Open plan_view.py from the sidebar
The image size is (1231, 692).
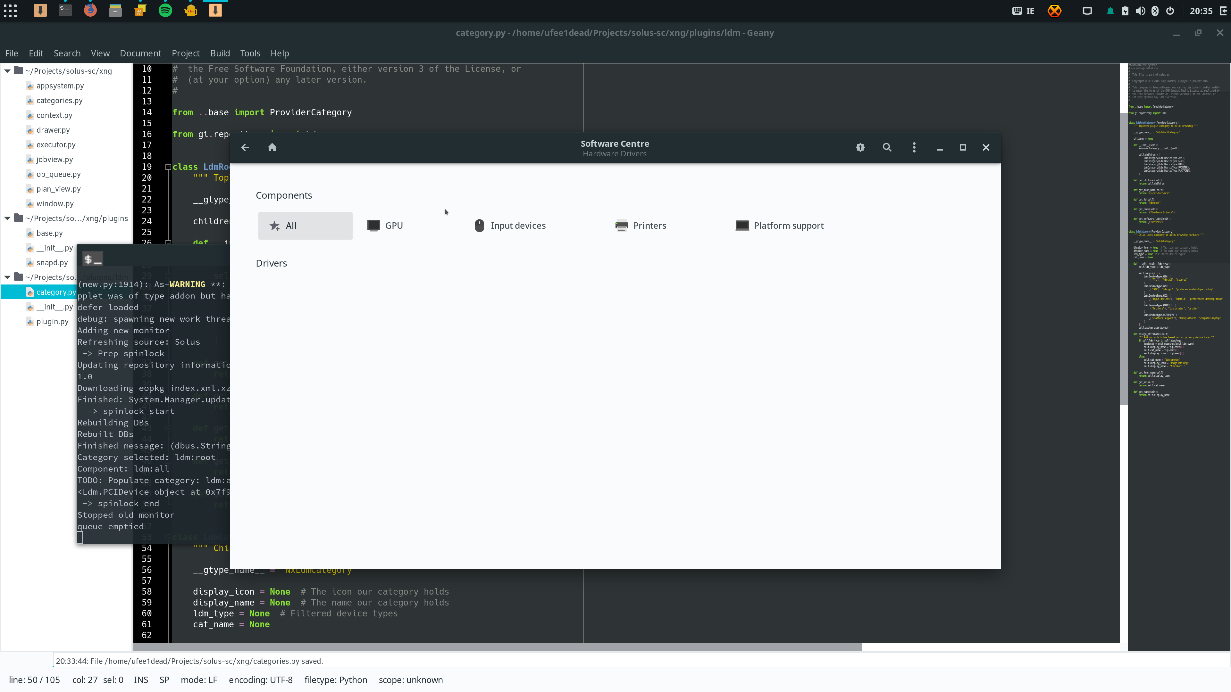pyautogui.click(x=58, y=189)
